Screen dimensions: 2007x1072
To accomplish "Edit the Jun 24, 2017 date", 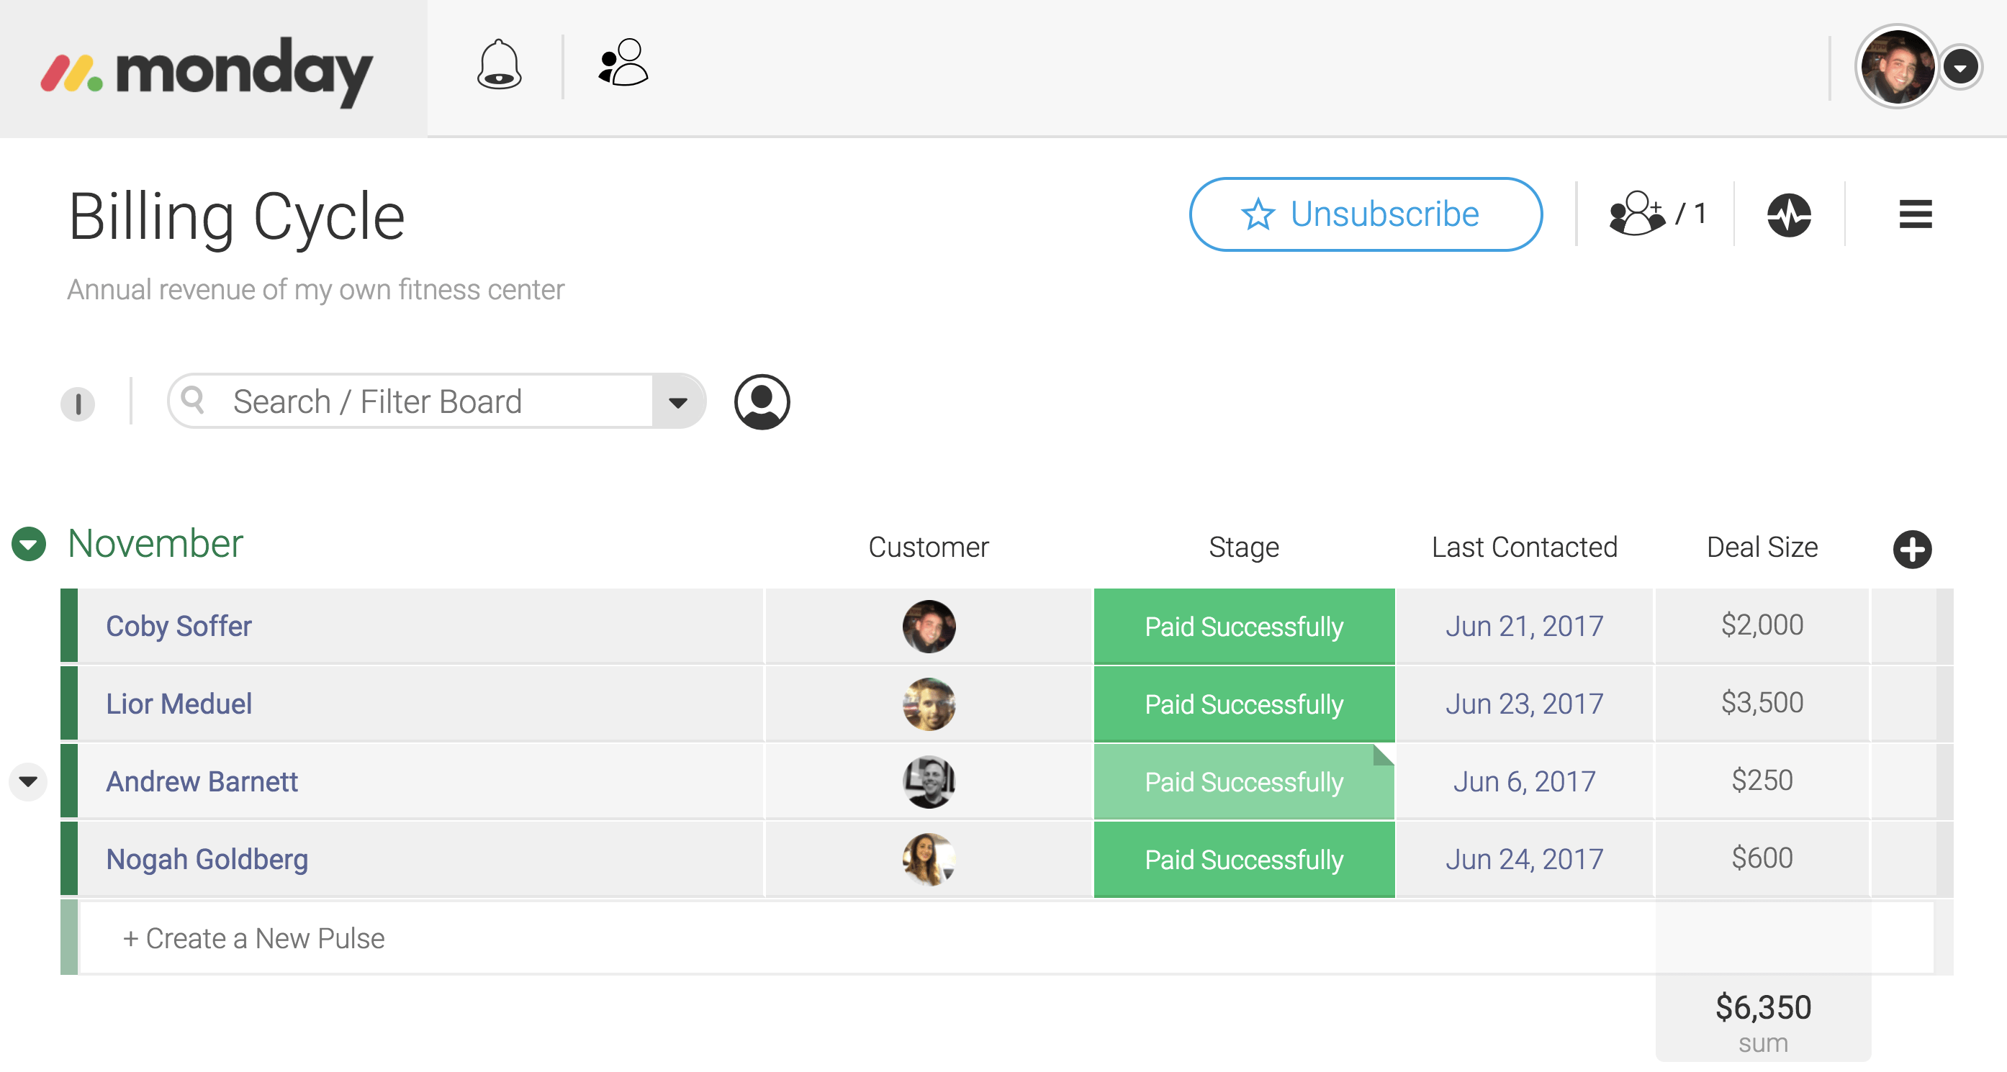I will coord(1524,860).
